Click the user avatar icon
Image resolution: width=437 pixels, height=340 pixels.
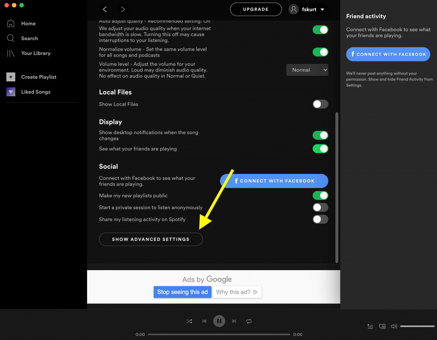tap(294, 9)
